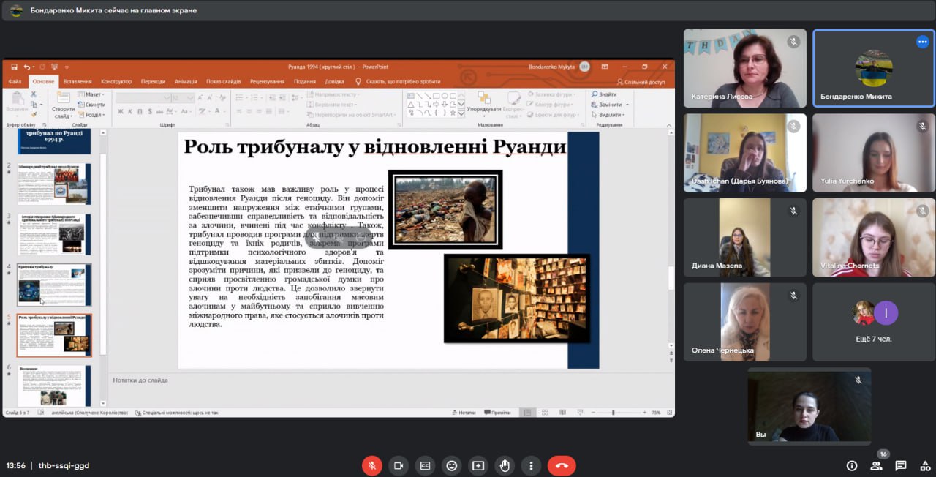Turn on closed captions

[x=425, y=465]
